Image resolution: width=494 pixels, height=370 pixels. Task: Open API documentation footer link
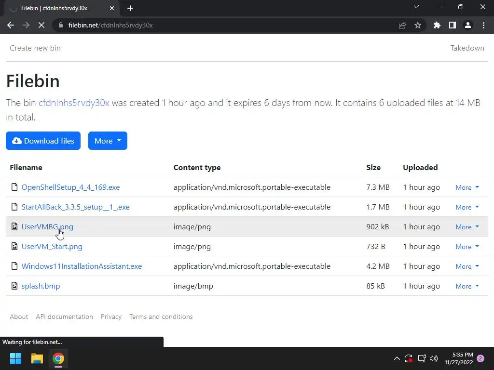64,317
